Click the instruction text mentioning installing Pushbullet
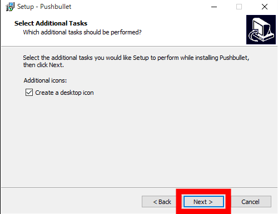This screenshot has height=214, width=278. [x=136, y=61]
